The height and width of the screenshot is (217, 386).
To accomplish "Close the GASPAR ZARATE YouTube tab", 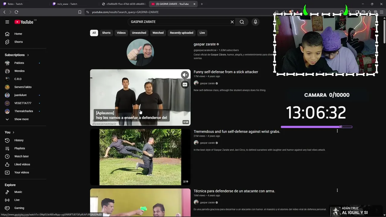I will pyautogui.click(x=194, y=4).
